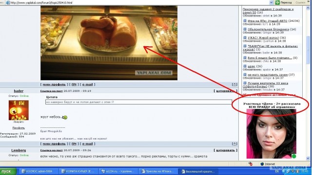
Task: Click the icon beside 'Игра на ЯПе: Угадай АВТО'
Action: coord(245,20)
